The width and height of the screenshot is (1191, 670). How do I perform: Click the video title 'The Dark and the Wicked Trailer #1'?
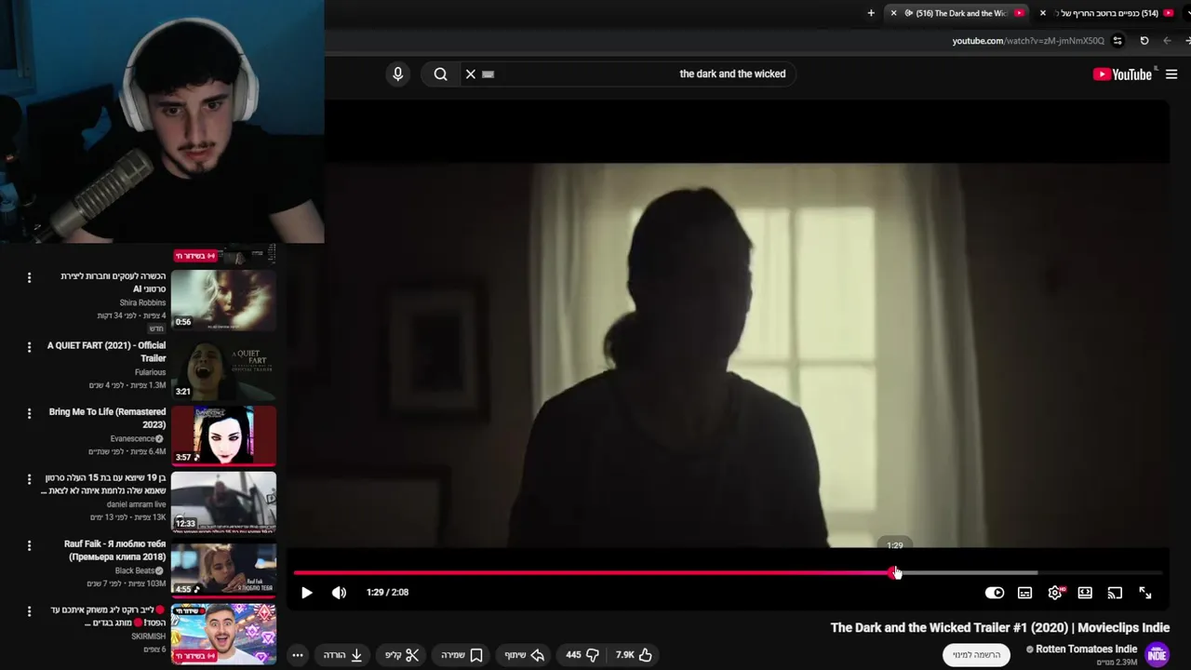(x=1000, y=628)
